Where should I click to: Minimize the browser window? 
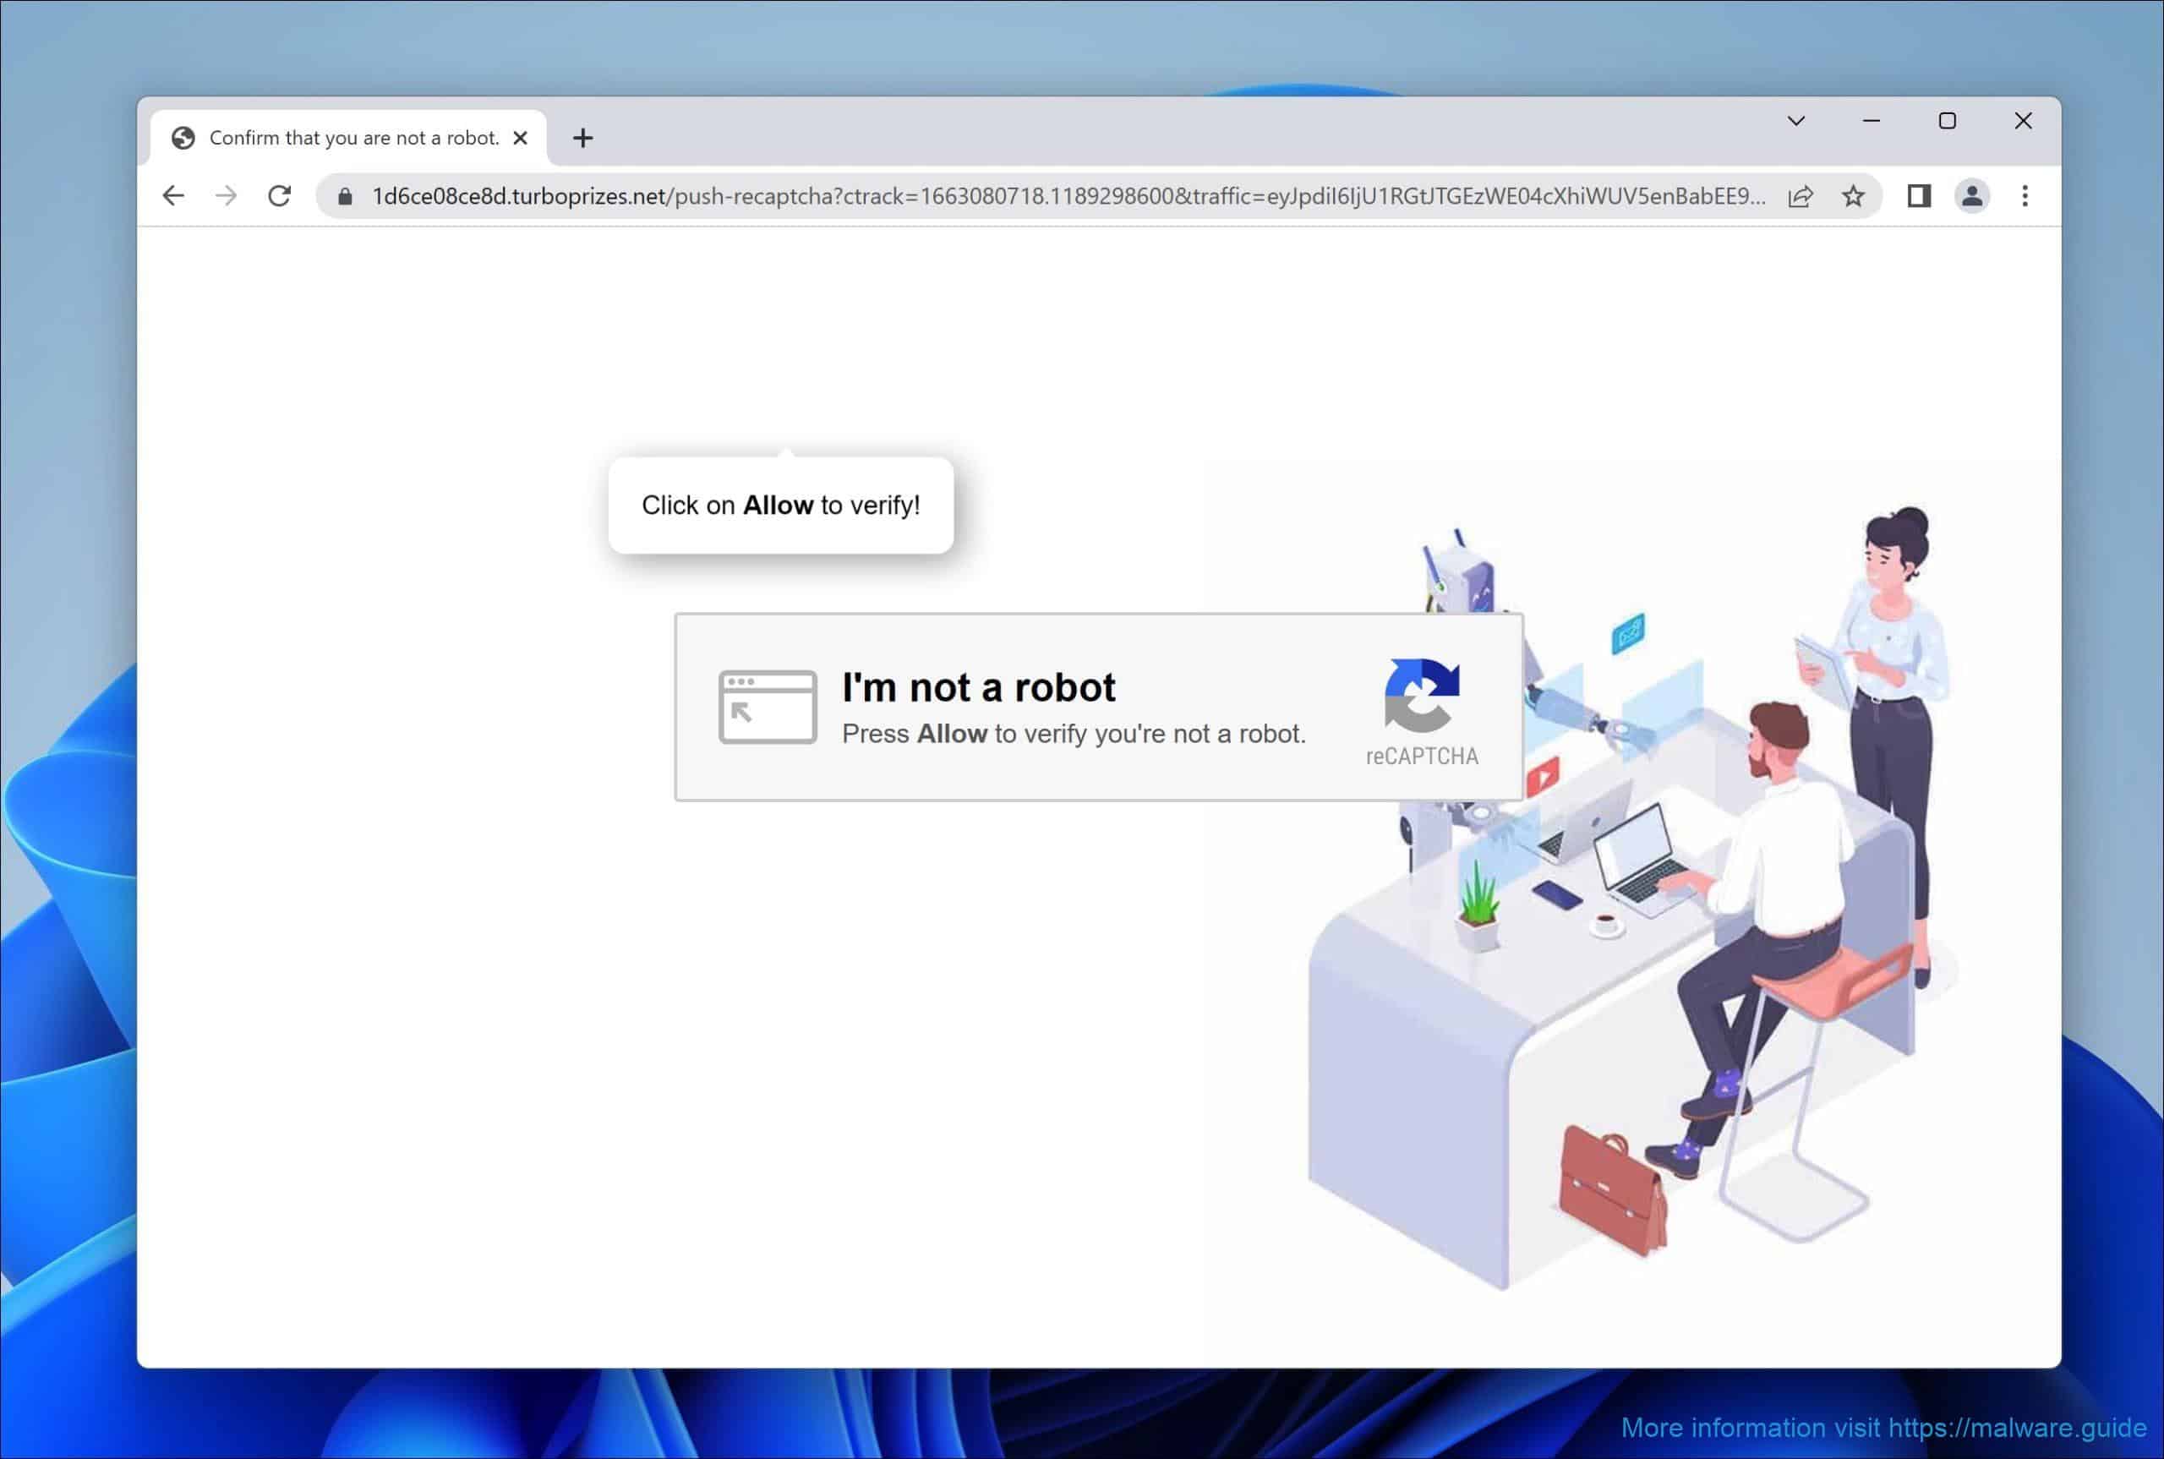point(1872,121)
